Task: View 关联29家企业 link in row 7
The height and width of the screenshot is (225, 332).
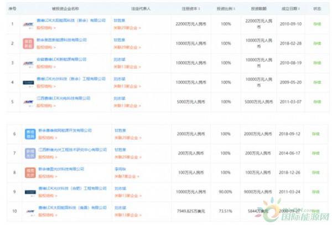Action: (128, 157)
